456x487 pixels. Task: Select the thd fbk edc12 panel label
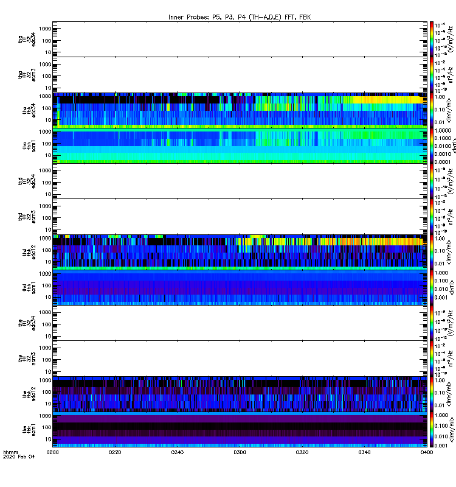point(29,252)
